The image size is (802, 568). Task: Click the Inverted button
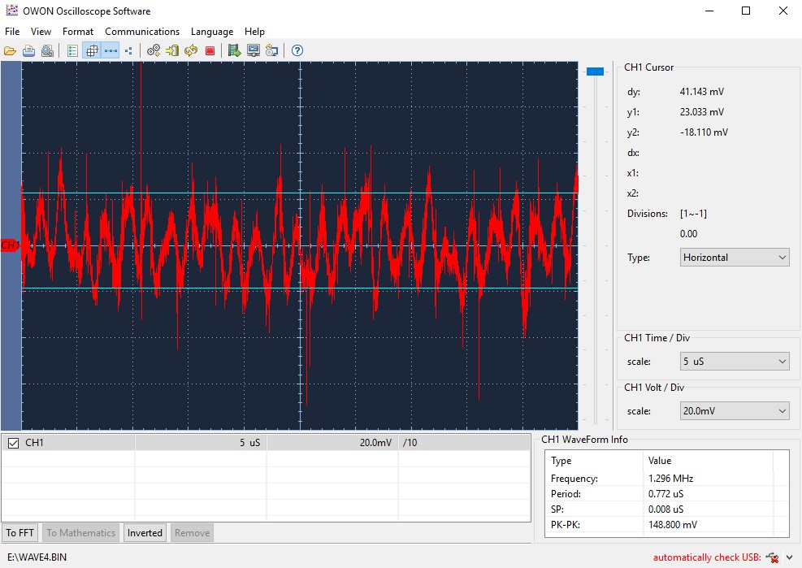coord(145,533)
